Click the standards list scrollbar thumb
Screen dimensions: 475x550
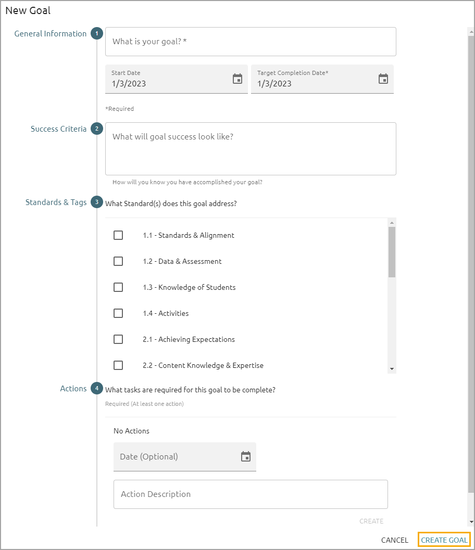392,252
